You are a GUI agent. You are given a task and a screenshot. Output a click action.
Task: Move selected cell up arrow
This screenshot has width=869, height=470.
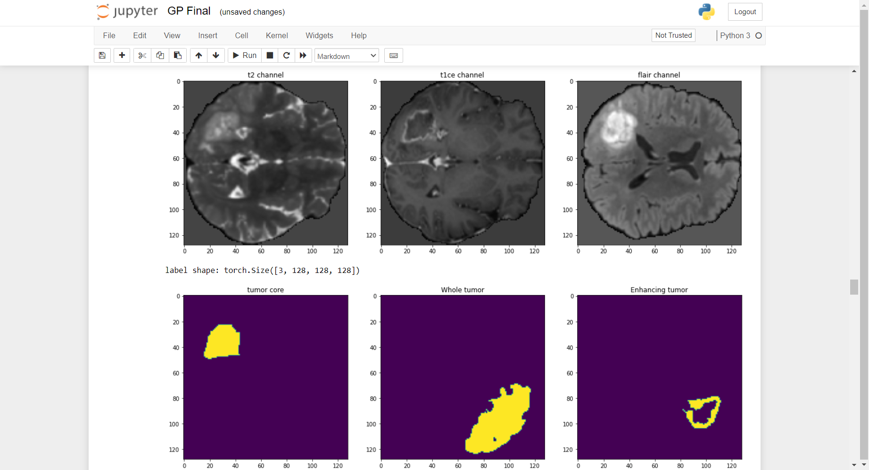[199, 56]
